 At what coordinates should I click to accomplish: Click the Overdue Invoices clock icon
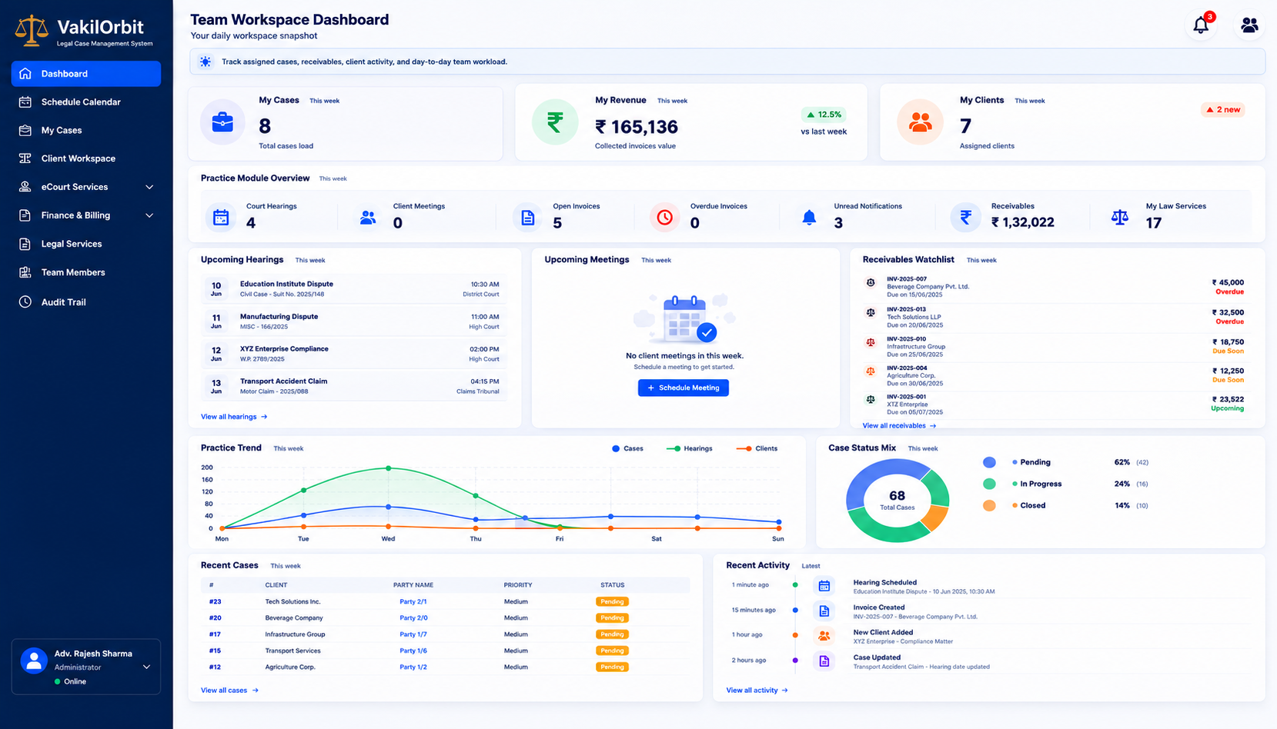(664, 218)
